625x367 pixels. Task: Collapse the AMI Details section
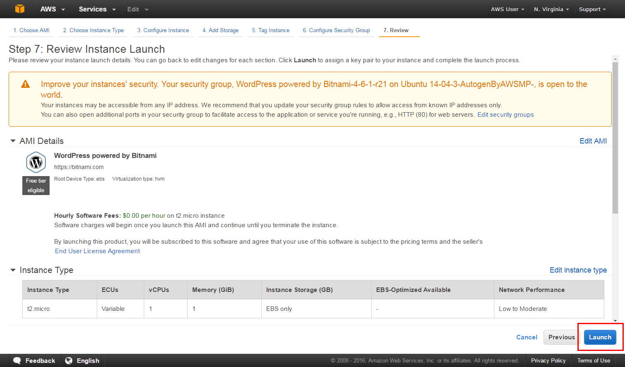(x=13, y=141)
